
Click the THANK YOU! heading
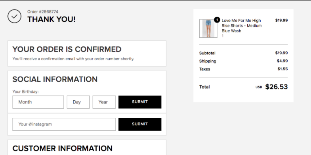tap(52, 19)
